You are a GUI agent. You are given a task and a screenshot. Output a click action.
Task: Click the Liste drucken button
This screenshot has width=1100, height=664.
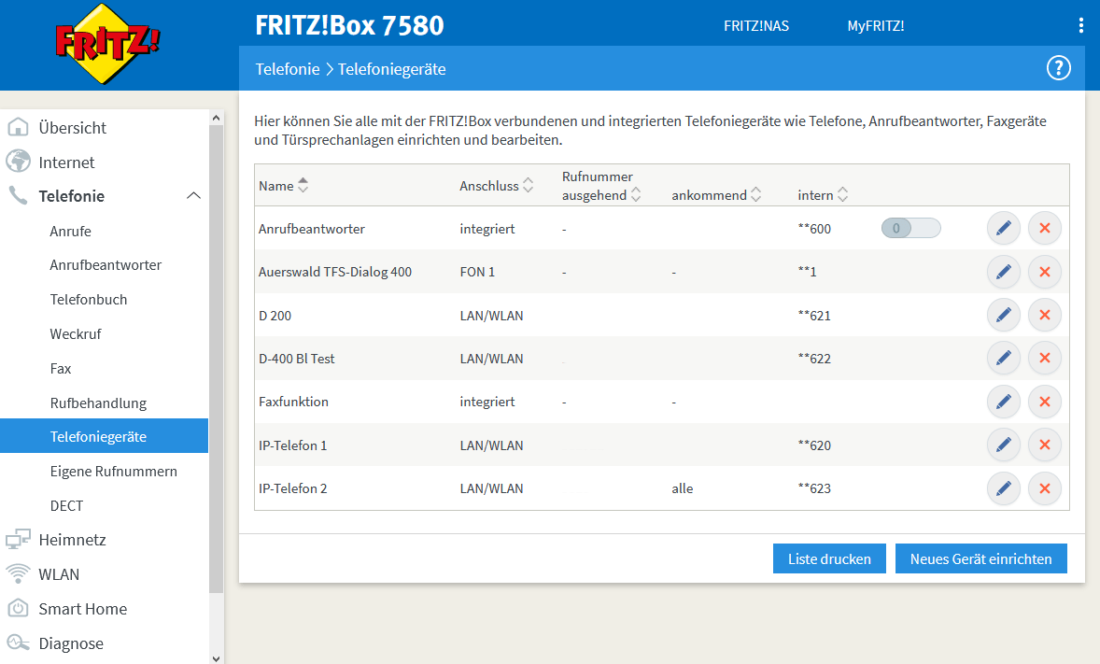[829, 558]
